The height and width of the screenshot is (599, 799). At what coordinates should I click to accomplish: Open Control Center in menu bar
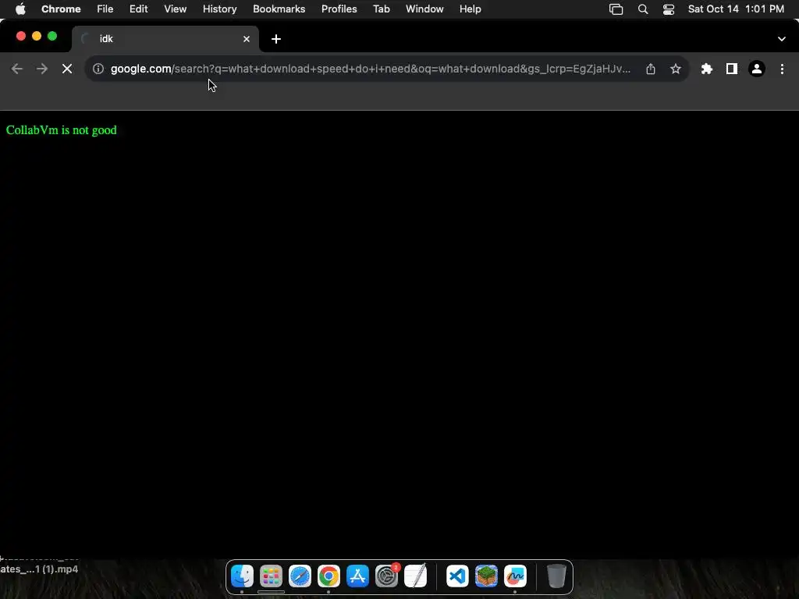[669, 9]
